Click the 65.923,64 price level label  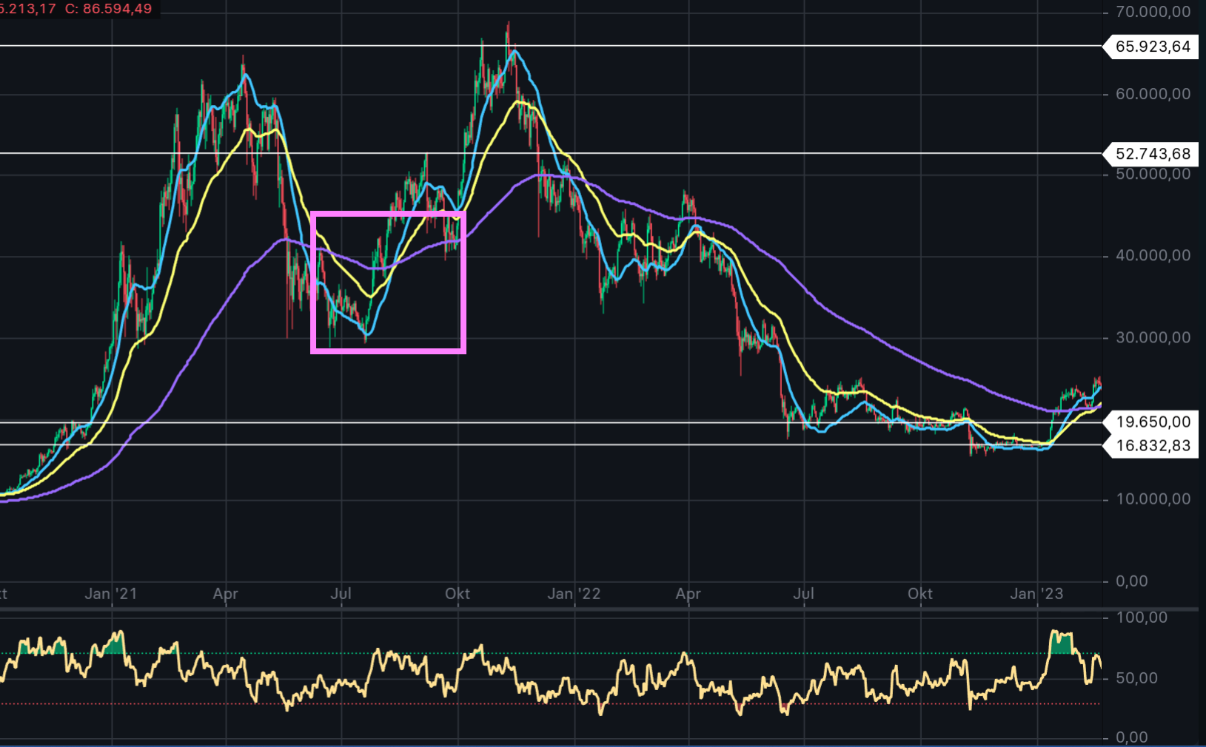click(1152, 47)
